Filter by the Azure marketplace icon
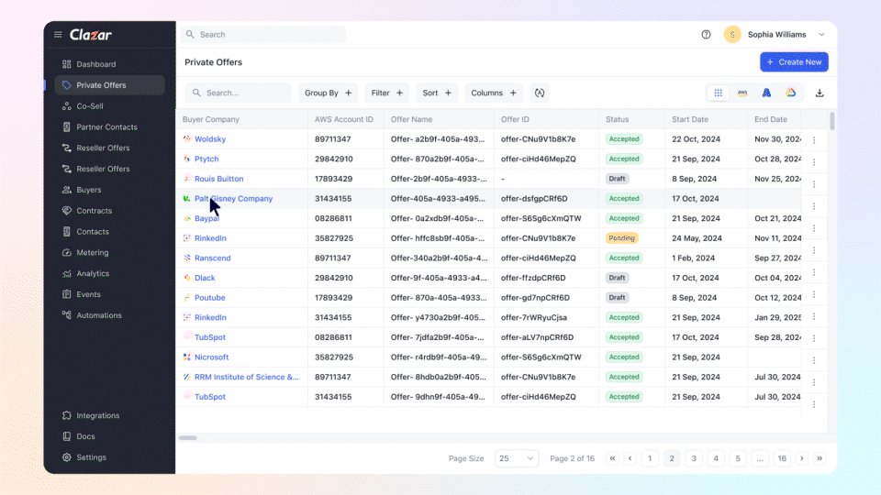The image size is (881, 495). click(766, 93)
